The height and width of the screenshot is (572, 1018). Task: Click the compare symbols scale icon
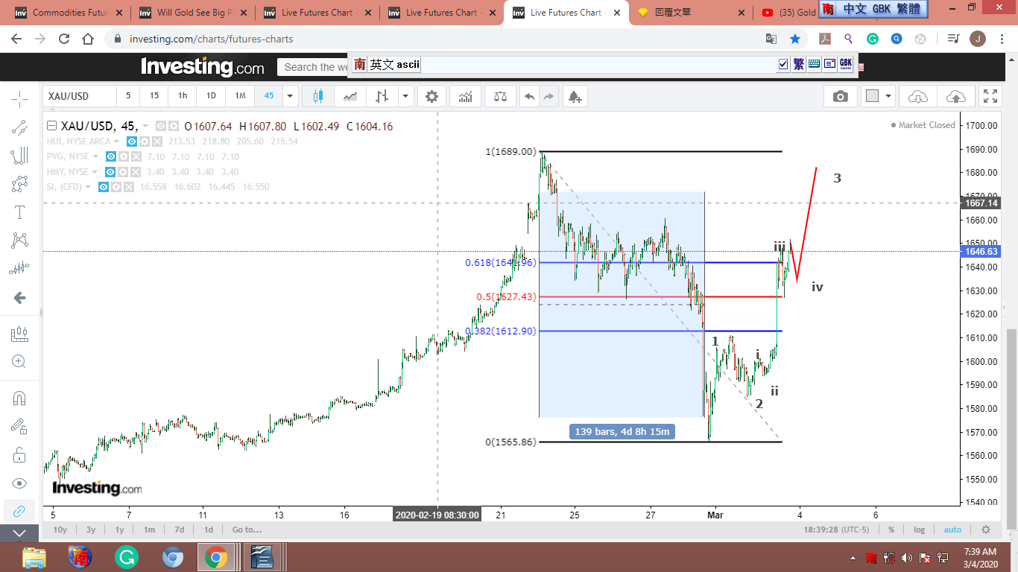[499, 96]
